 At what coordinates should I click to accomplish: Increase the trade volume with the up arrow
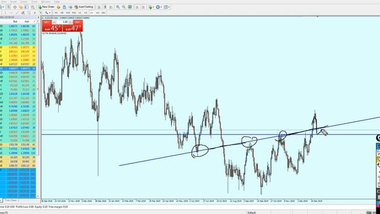[x=70, y=22]
